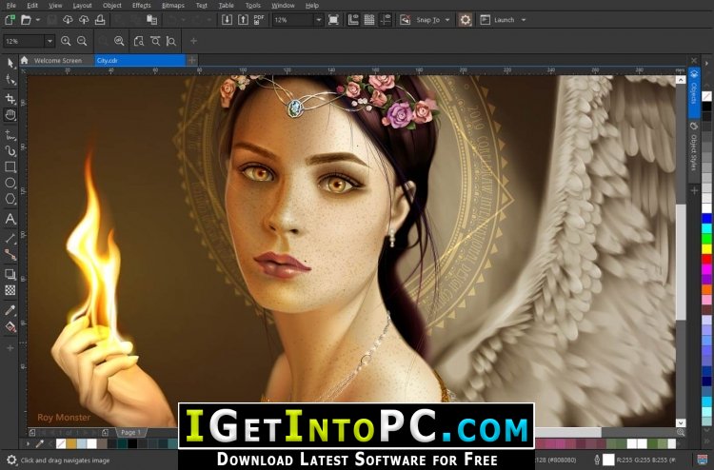Switch to the Welcome Screen tab
The image size is (714, 470).
tap(58, 61)
